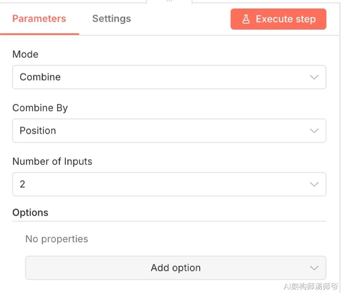The width and height of the screenshot is (341, 293).
Task: Click the Combine By label
Action: tap(40, 108)
